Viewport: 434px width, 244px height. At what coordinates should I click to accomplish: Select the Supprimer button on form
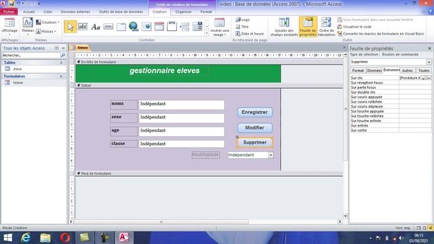[x=255, y=142]
